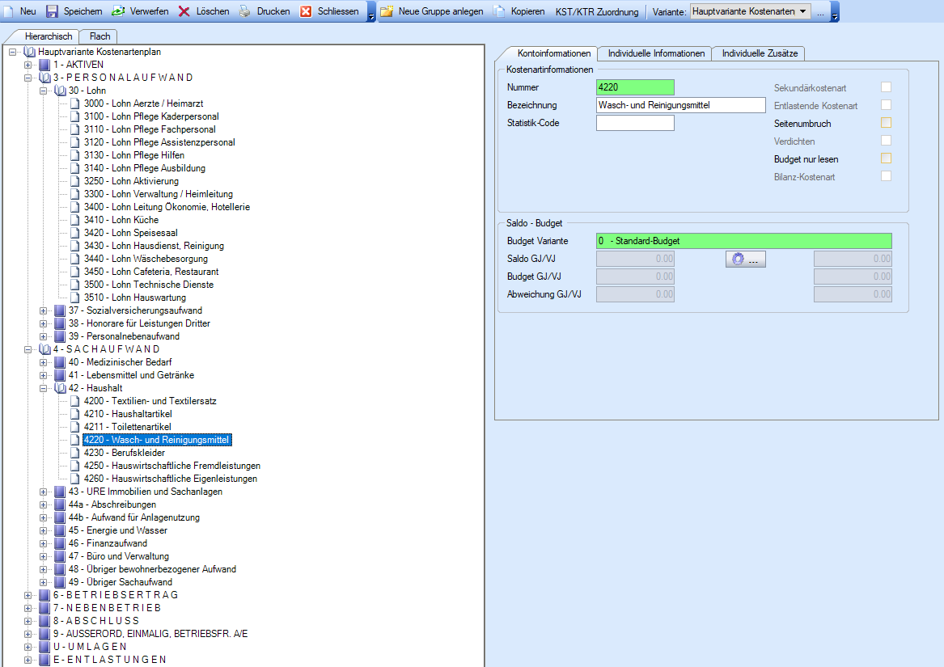Collapse the 42 - Haushalt tree node
This screenshot has height=667, width=944.
click(44, 388)
